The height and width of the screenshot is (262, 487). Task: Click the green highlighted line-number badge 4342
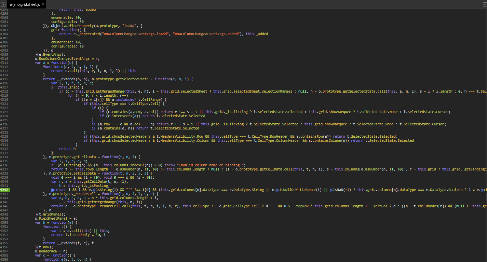(x=5, y=190)
